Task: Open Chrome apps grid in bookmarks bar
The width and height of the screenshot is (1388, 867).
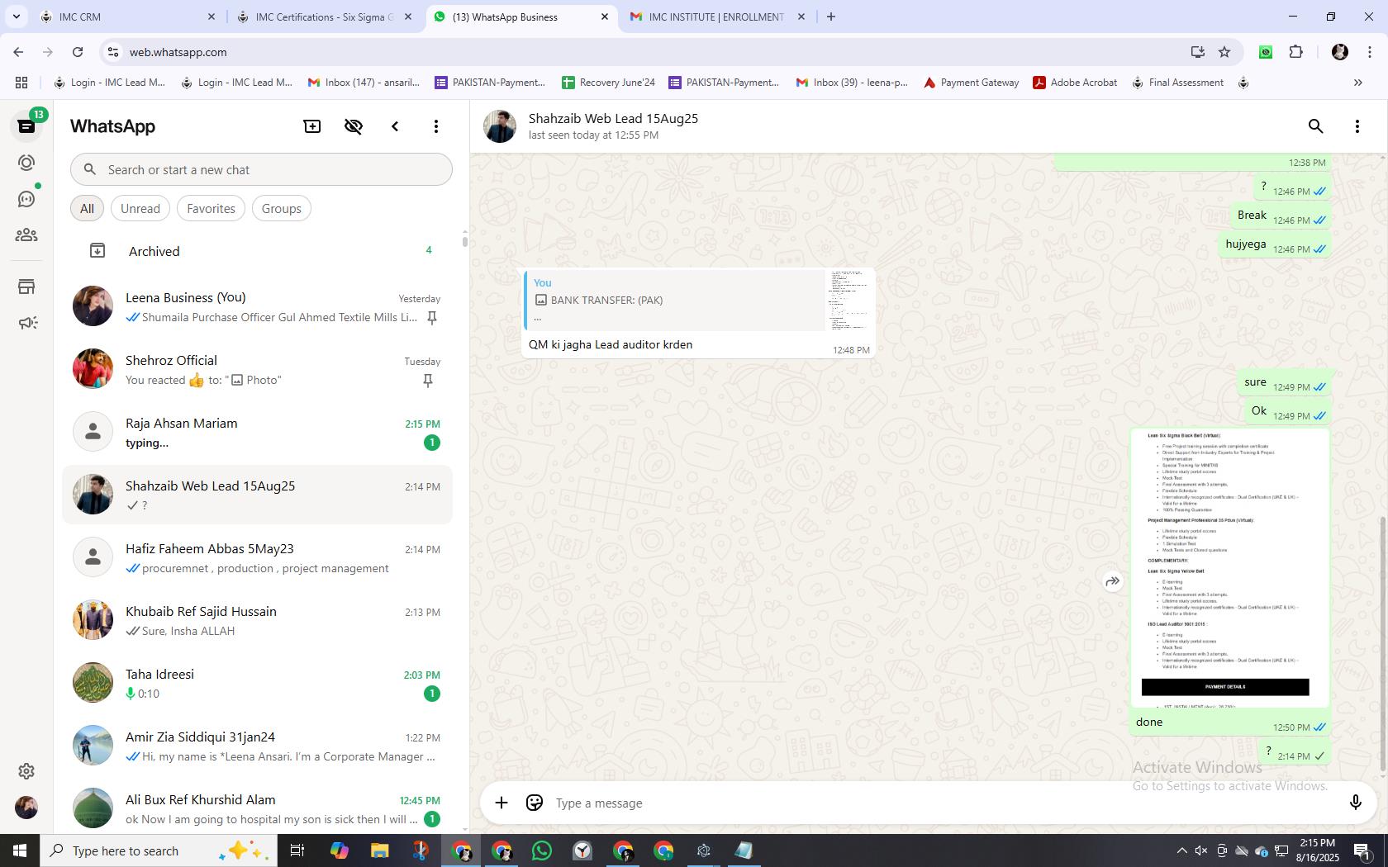Action: (x=21, y=83)
